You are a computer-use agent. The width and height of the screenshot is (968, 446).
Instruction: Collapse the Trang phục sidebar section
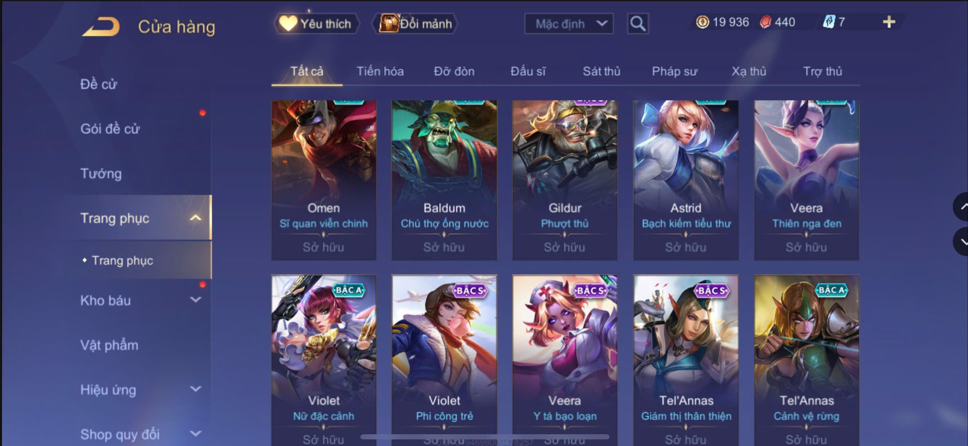(x=195, y=218)
